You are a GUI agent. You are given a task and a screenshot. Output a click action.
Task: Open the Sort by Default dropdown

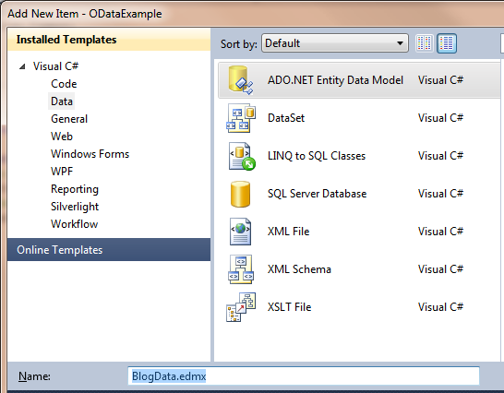point(335,43)
